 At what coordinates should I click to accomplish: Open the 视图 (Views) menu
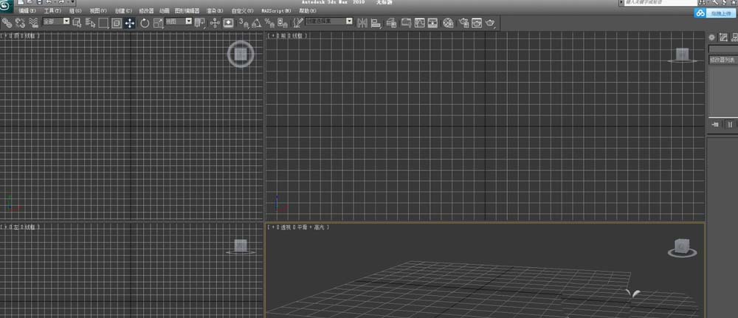click(98, 11)
